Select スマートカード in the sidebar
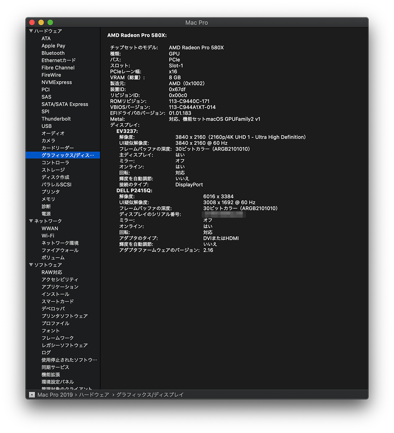This screenshot has width=394, height=433. (x=58, y=302)
